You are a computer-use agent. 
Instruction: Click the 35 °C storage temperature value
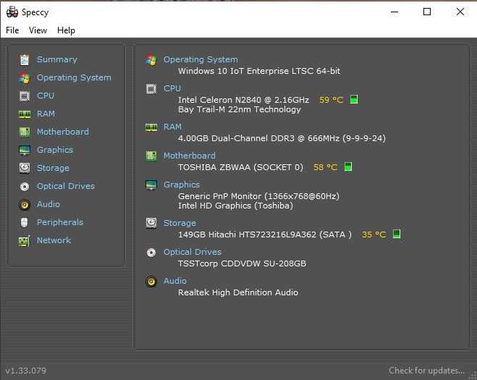click(374, 235)
